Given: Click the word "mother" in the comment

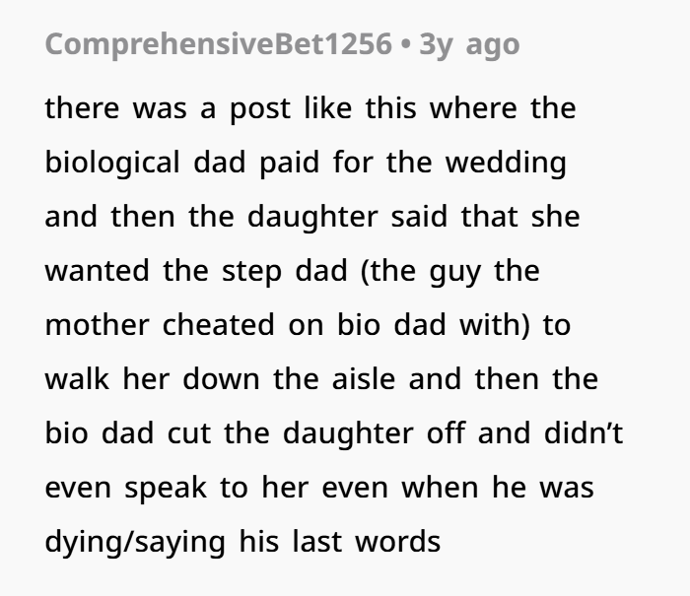Looking at the screenshot, I should 97,324.
